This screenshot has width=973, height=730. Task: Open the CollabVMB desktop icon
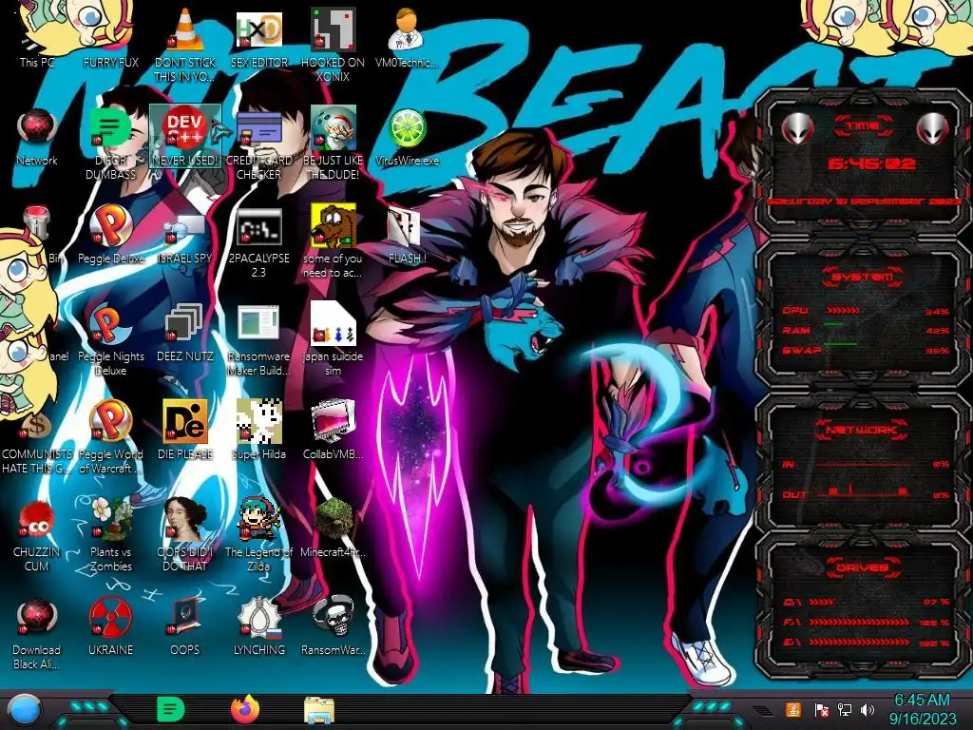point(333,431)
